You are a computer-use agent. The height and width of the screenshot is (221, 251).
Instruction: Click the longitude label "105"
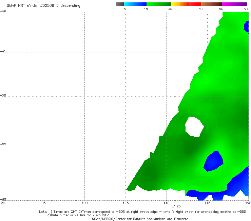[125, 203]
